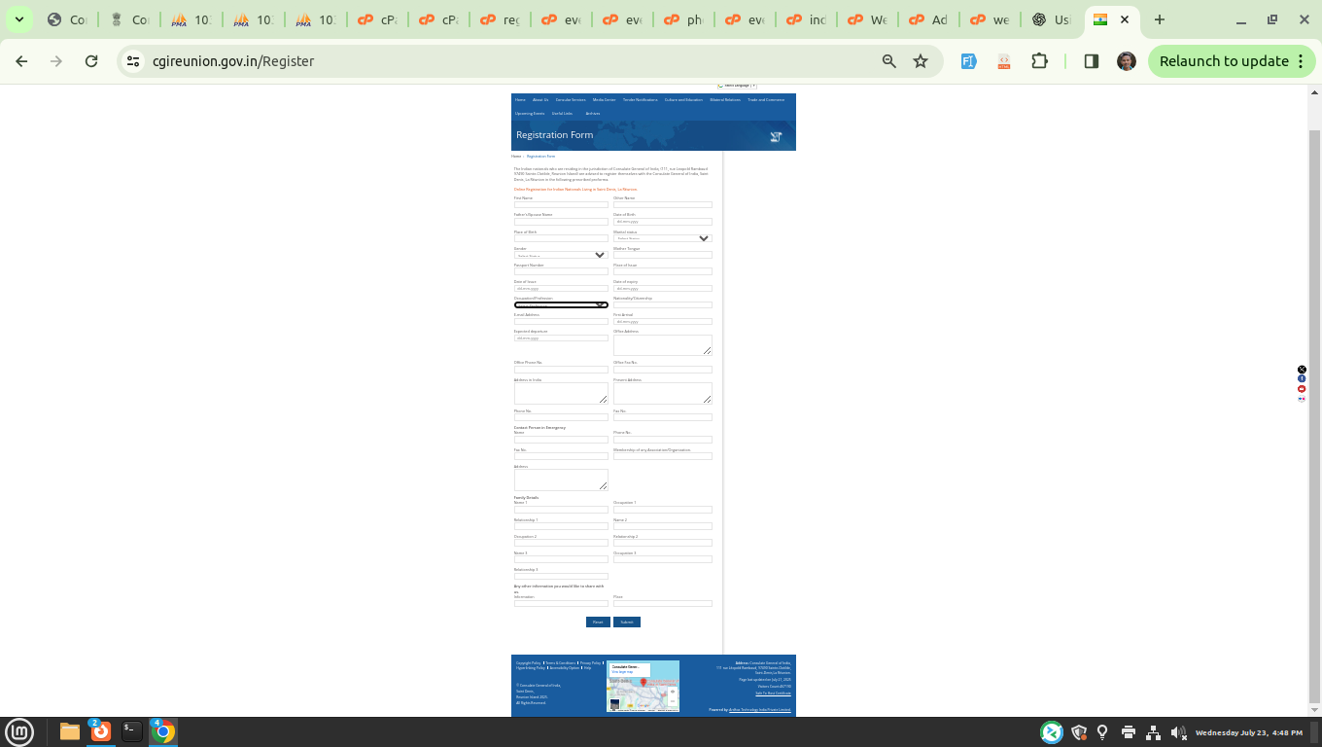The image size is (1322, 747).
Task: Click the Chrome extensions puzzle icon
Action: point(1039,61)
